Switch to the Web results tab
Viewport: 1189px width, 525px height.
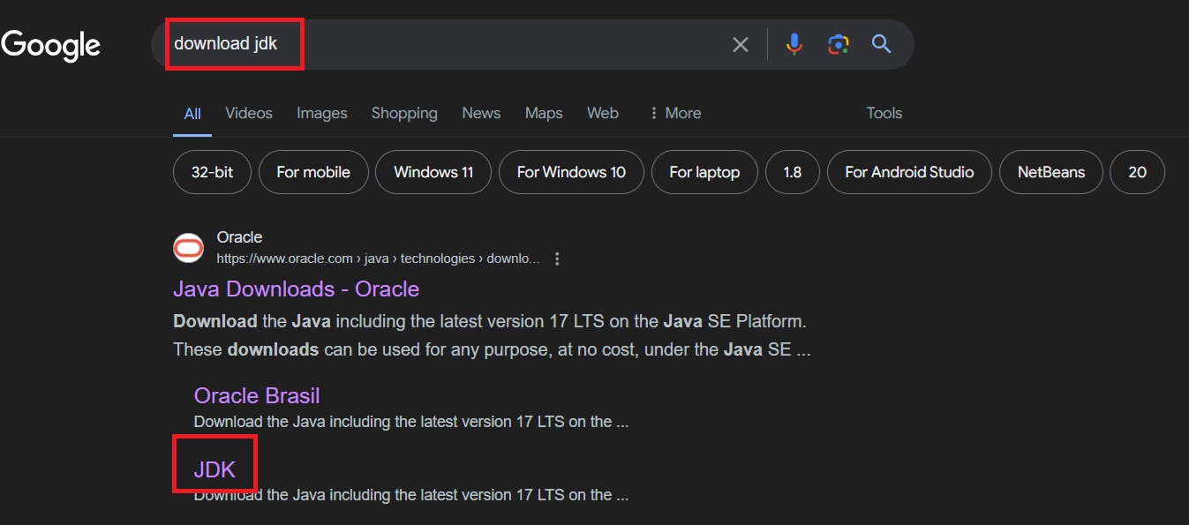(602, 113)
